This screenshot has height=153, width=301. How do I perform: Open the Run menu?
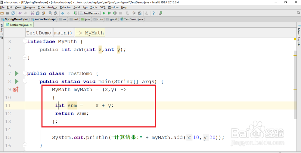coord(85,7)
